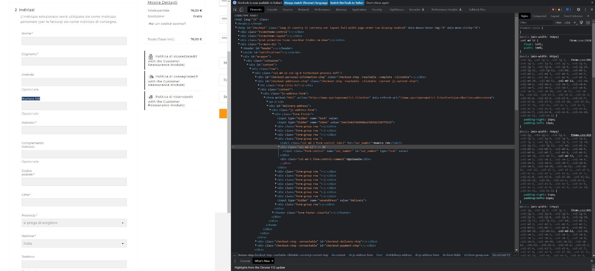Click the delivery policy truck icon
The image size is (595, 271).
point(151,76)
